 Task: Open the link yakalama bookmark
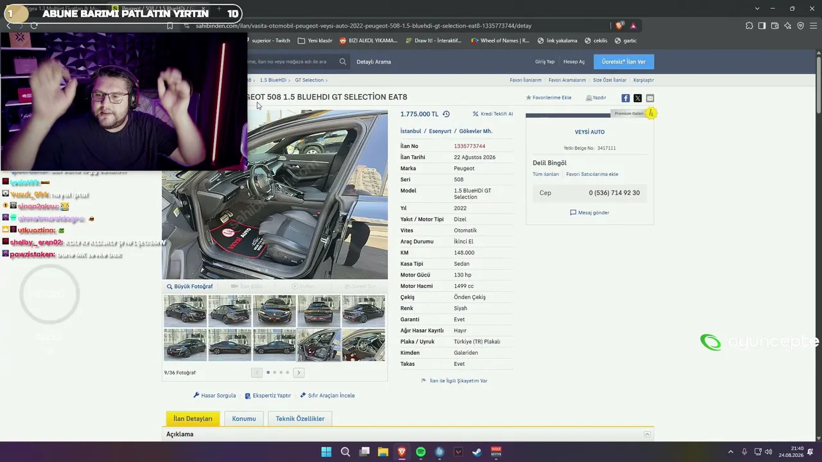tap(557, 40)
